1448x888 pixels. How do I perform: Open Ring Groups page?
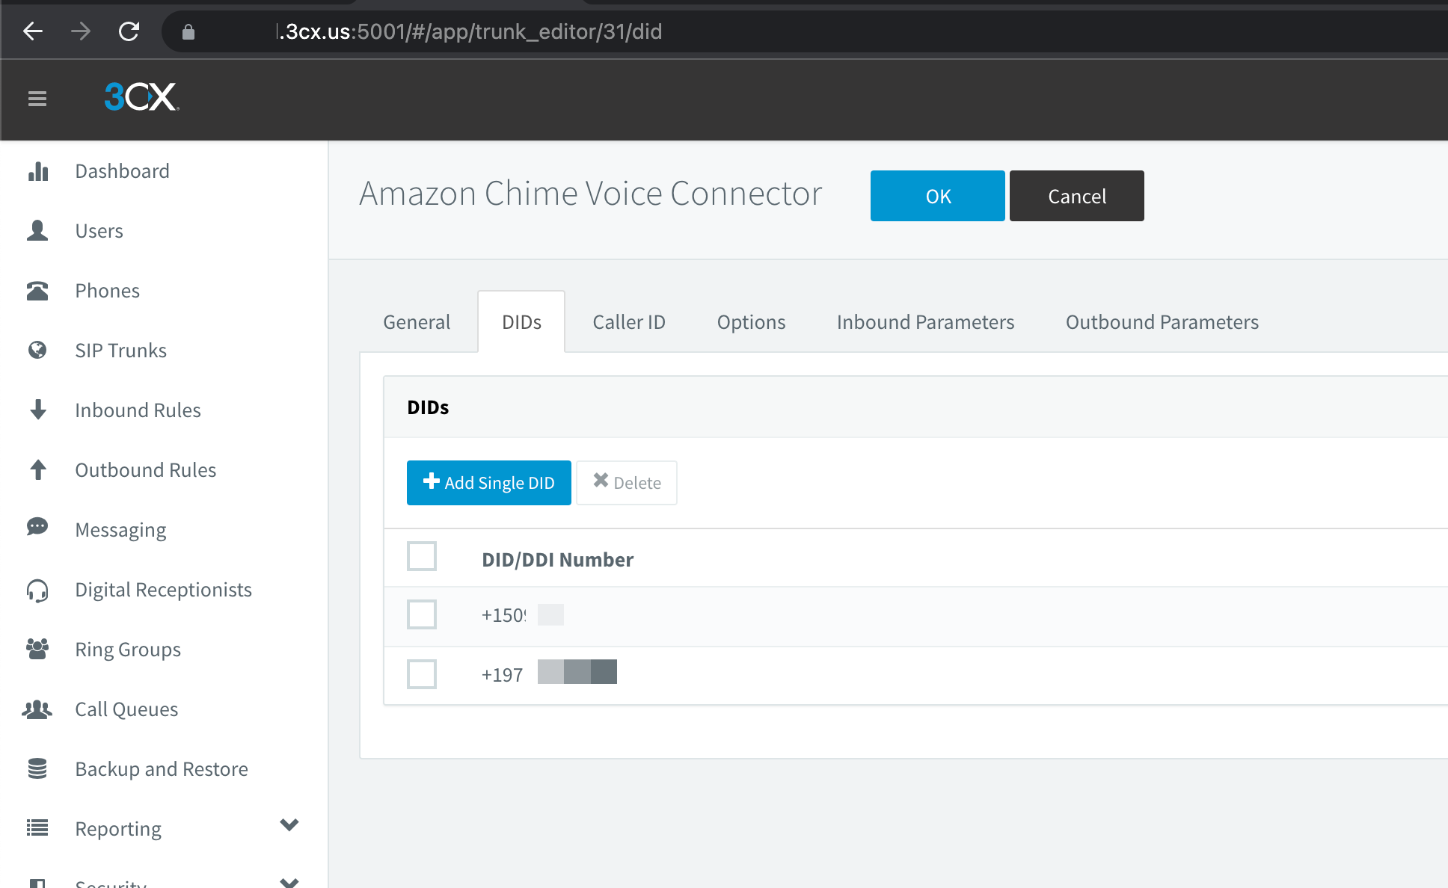(128, 650)
